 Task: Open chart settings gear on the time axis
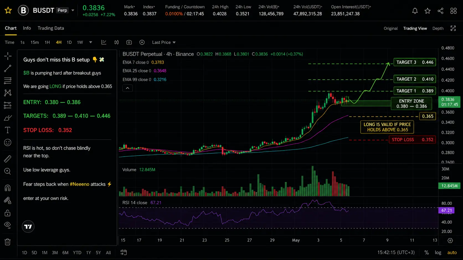click(x=450, y=240)
